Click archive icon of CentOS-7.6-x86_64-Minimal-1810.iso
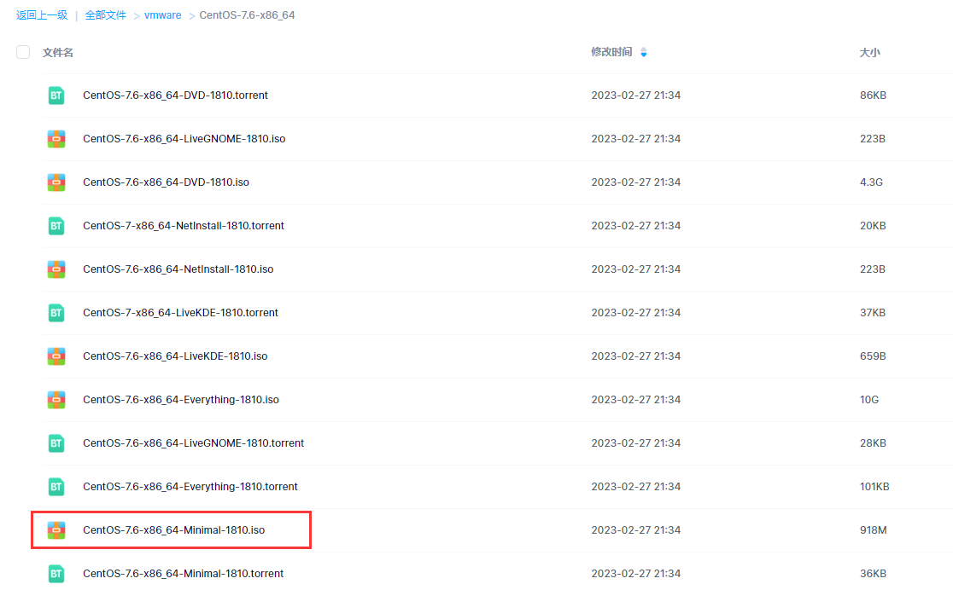This screenshot has height=590, width=953. [56, 530]
